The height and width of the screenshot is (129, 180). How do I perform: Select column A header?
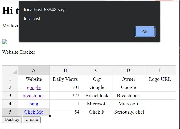click(34, 70)
